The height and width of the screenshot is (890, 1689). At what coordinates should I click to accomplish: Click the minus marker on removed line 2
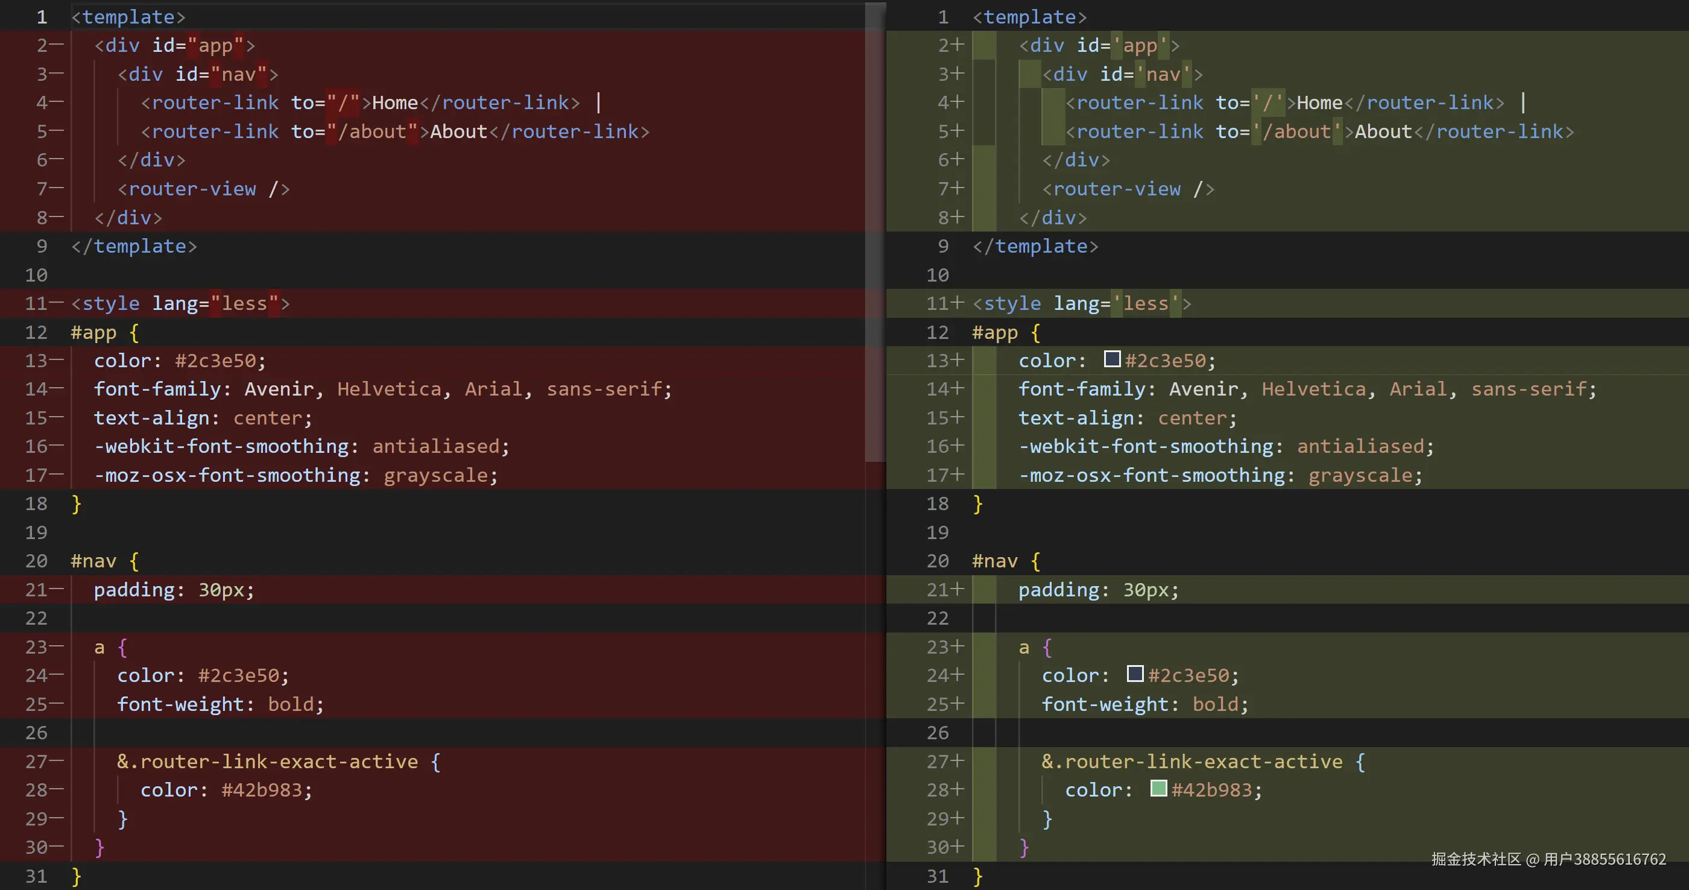pyautogui.click(x=57, y=45)
